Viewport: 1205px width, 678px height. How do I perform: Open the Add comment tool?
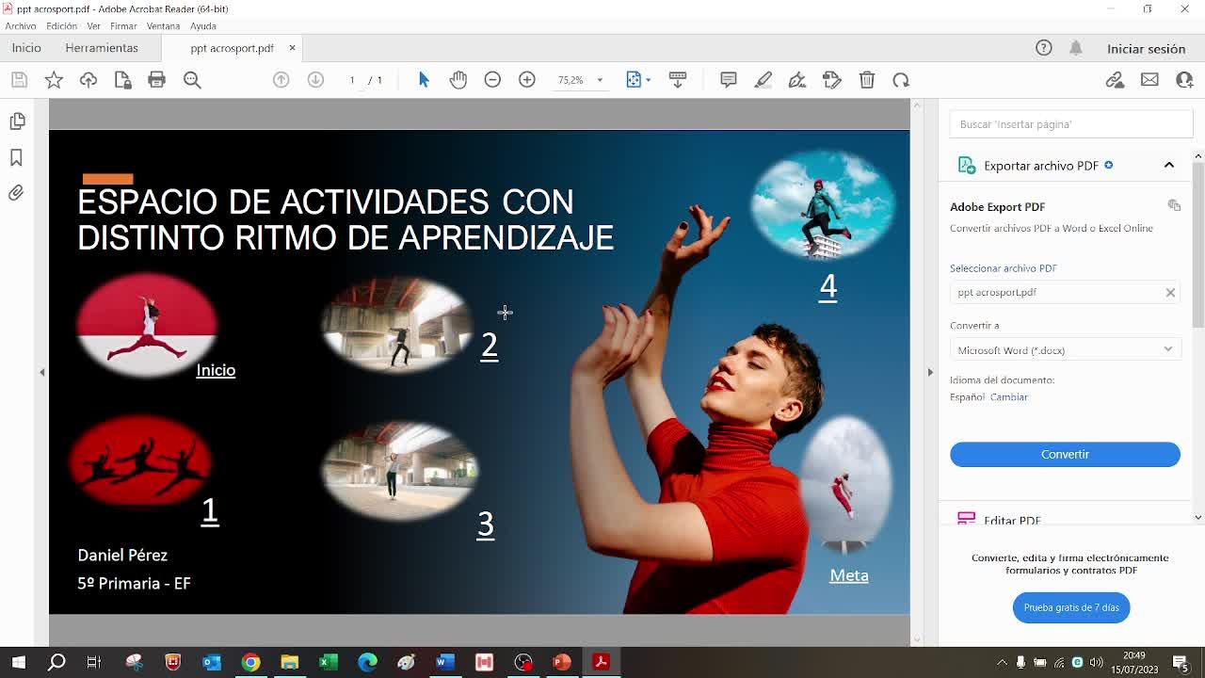click(729, 80)
